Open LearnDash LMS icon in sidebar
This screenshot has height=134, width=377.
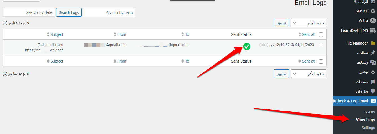[x=373, y=30]
